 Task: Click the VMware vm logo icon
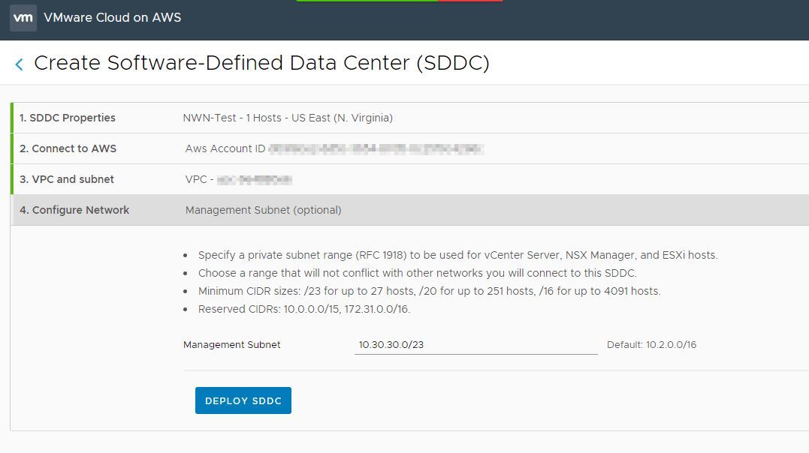(x=23, y=17)
